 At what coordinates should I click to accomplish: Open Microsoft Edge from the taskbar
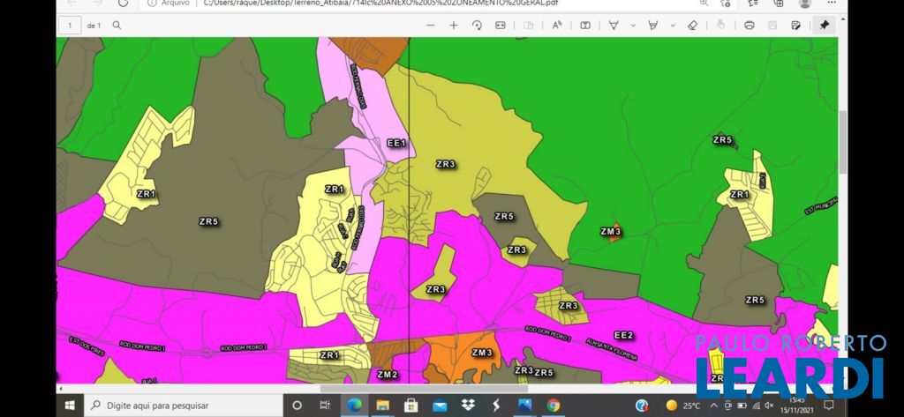click(354, 406)
